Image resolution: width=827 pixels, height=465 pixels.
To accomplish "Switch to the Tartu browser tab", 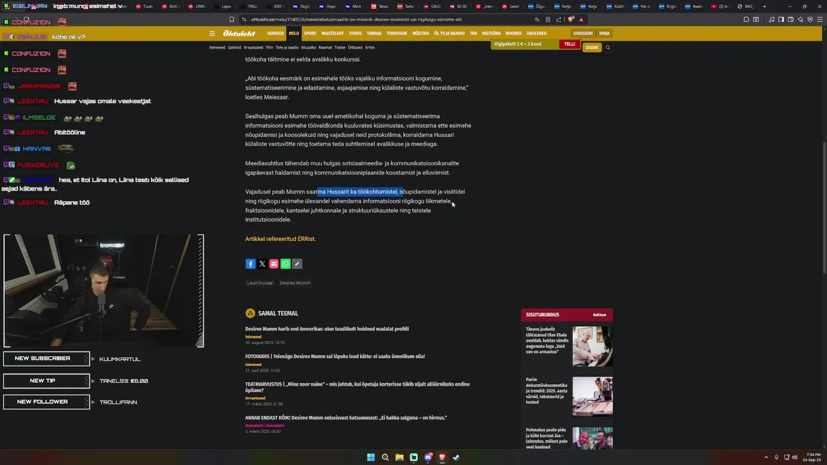I will (406, 6).
